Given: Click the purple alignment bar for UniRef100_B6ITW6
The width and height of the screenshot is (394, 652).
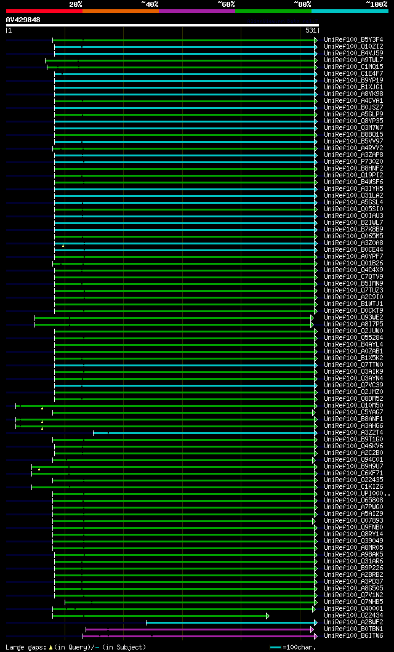Looking at the screenshot, I should coord(199,636).
